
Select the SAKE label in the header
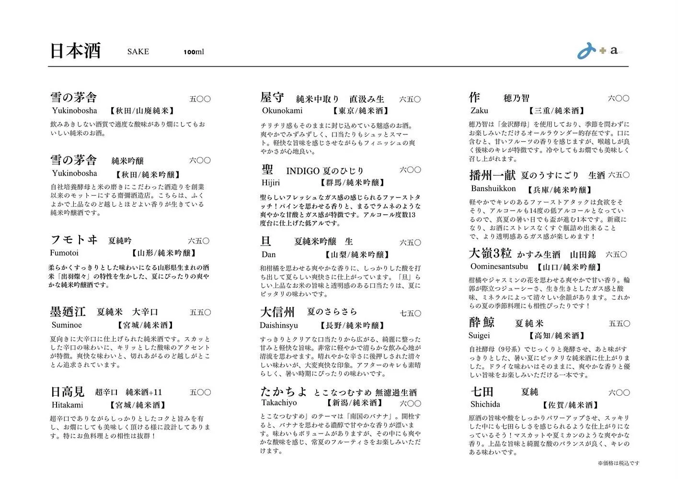[137, 52]
